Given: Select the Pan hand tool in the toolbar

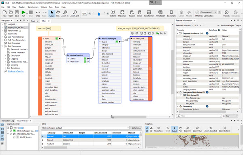Looking at the screenshot, I should (x=58, y=13).
